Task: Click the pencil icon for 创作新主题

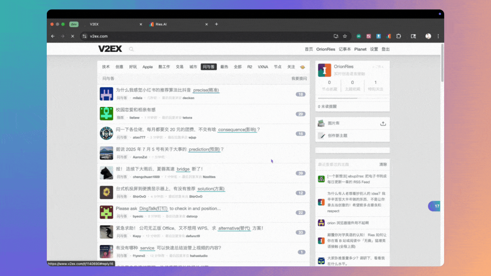Action: point(321,135)
